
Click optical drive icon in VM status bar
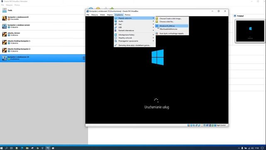tap(191, 125)
